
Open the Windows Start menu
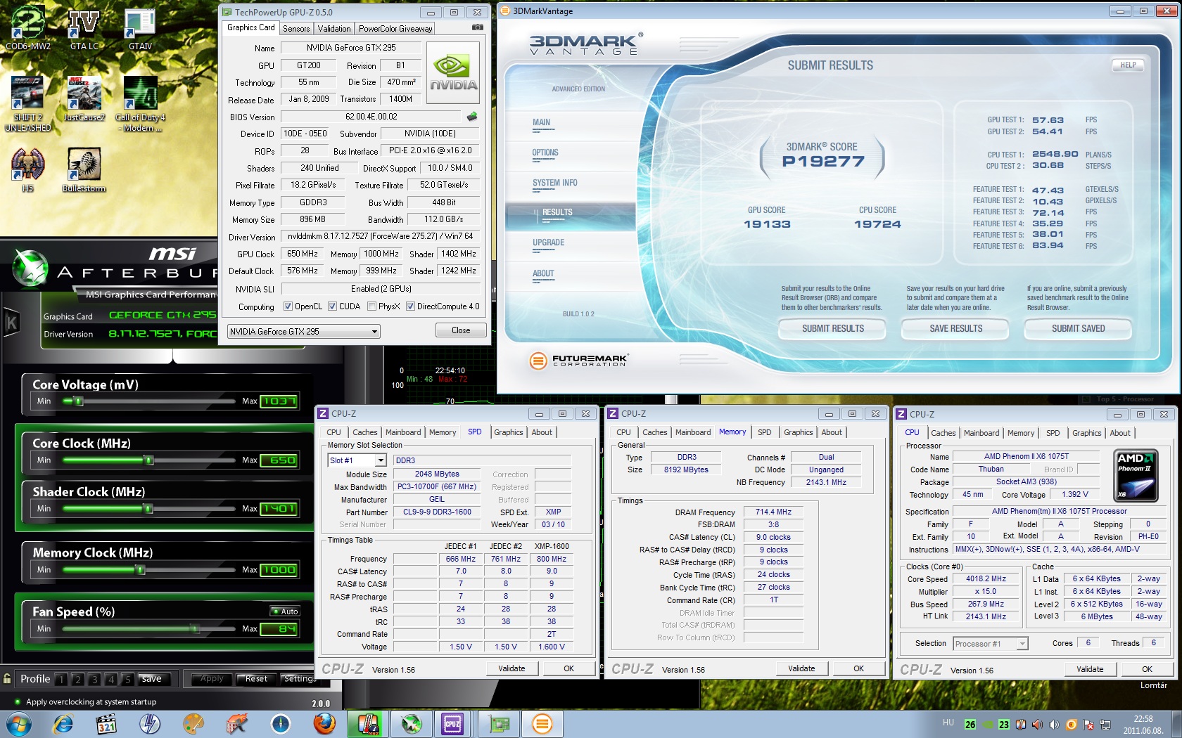point(18,724)
